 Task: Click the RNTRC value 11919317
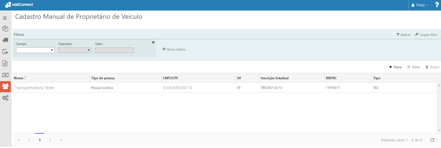333,88
